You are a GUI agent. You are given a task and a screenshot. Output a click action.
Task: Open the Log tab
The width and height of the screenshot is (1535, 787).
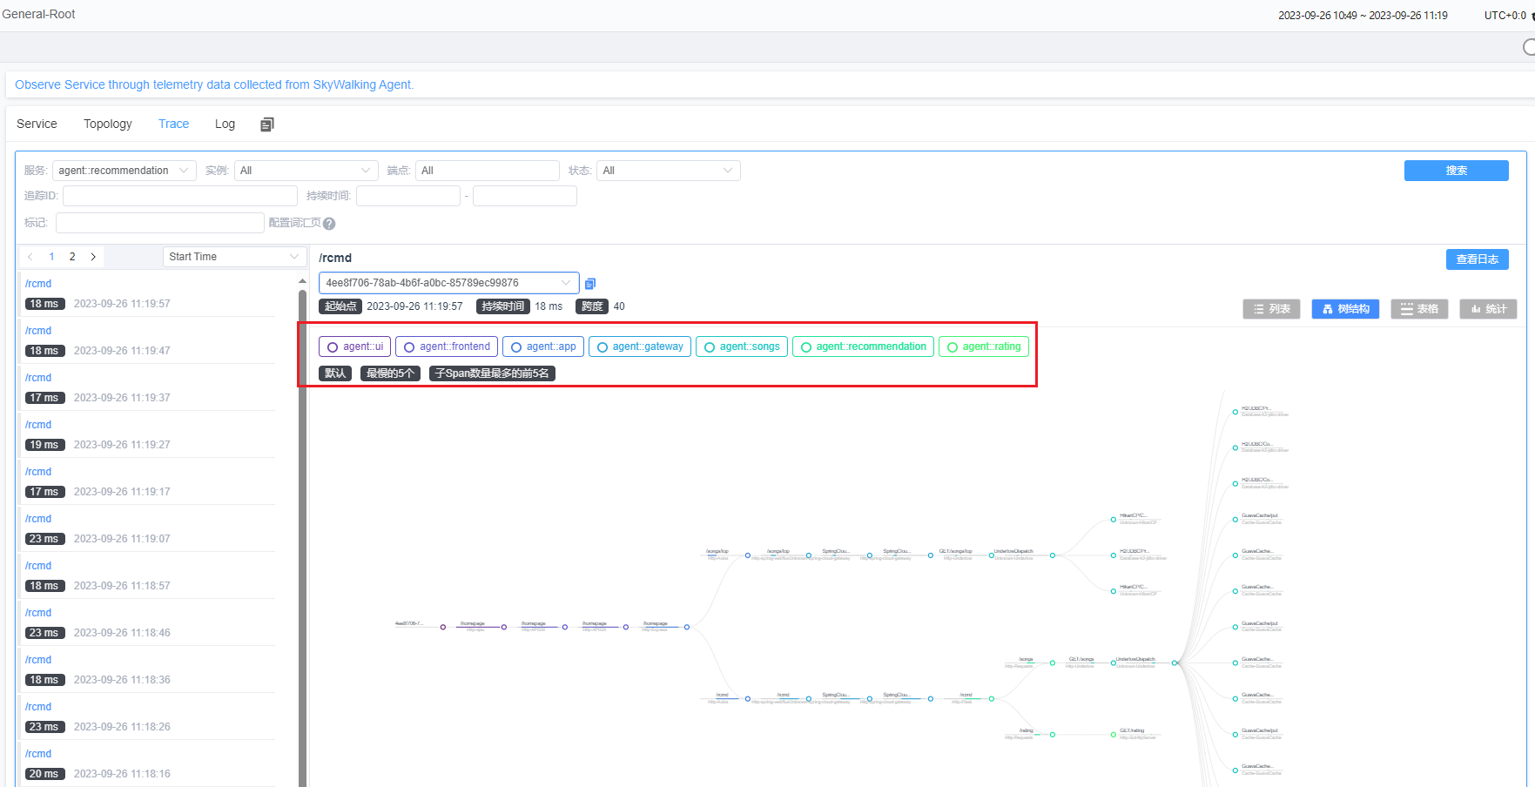click(x=225, y=124)
